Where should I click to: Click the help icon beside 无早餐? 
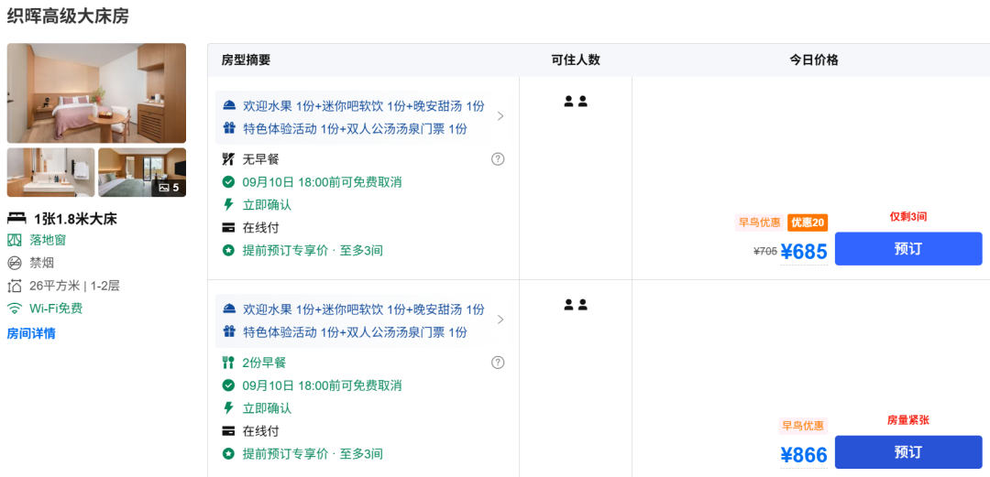pos(498,158)
